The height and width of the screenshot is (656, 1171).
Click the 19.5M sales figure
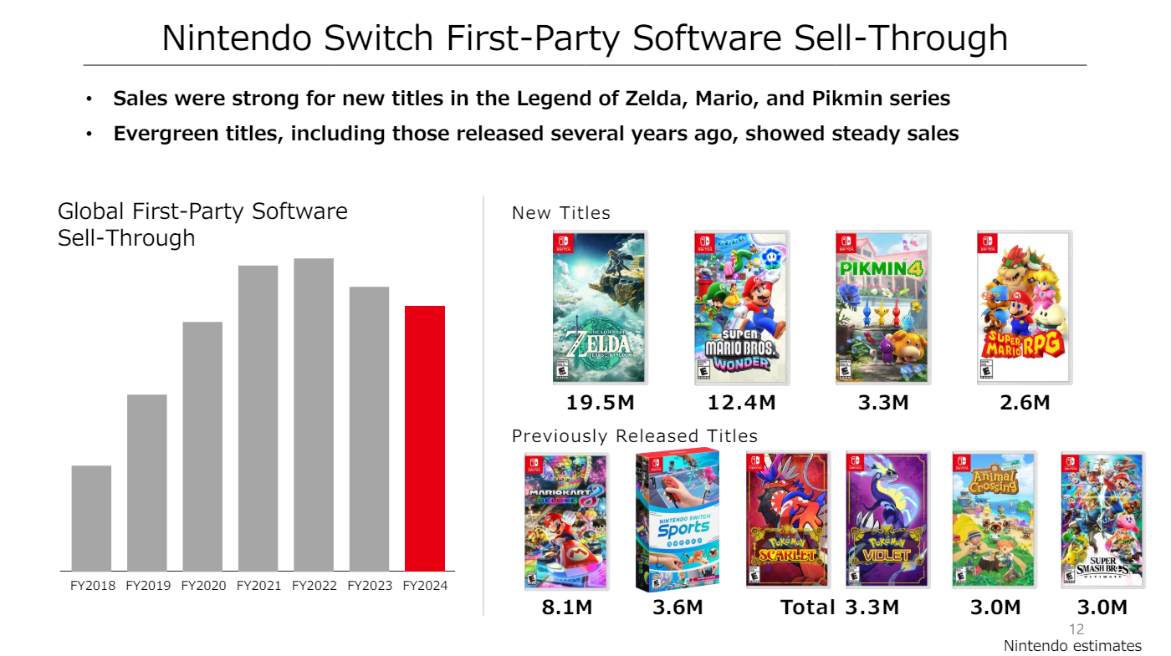[601, 403]
